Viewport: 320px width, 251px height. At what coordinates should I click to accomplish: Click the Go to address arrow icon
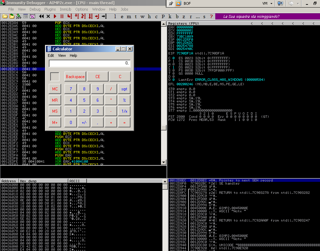(104, 16)
